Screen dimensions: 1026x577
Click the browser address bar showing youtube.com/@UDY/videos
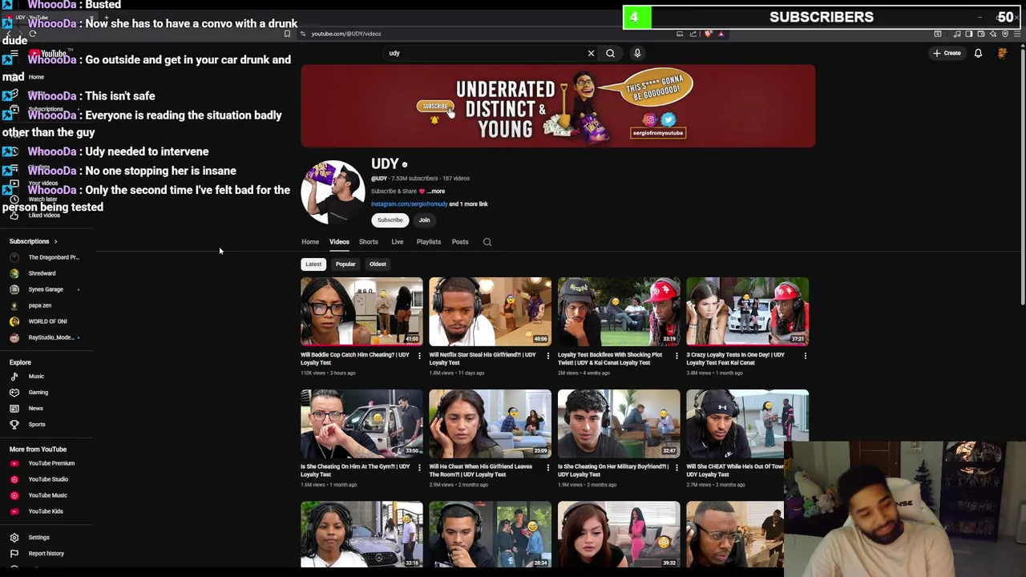346,34
